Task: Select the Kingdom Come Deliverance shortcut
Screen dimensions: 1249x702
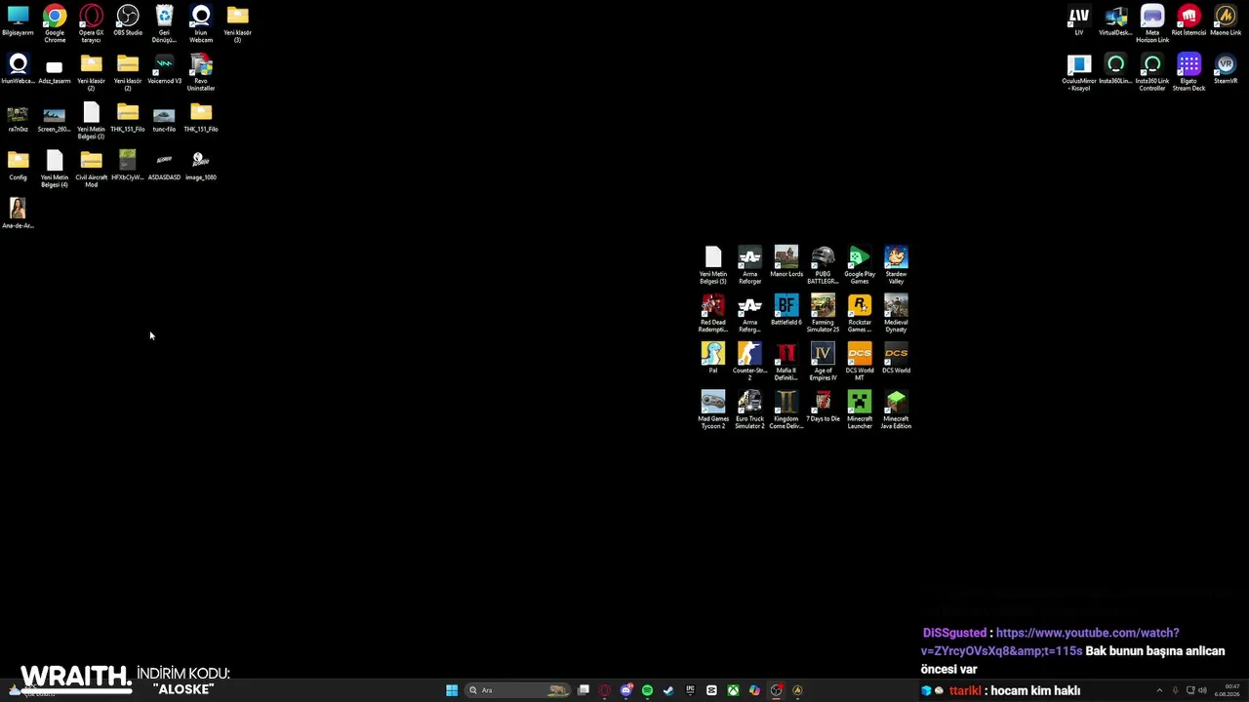Action: [786, 409]
